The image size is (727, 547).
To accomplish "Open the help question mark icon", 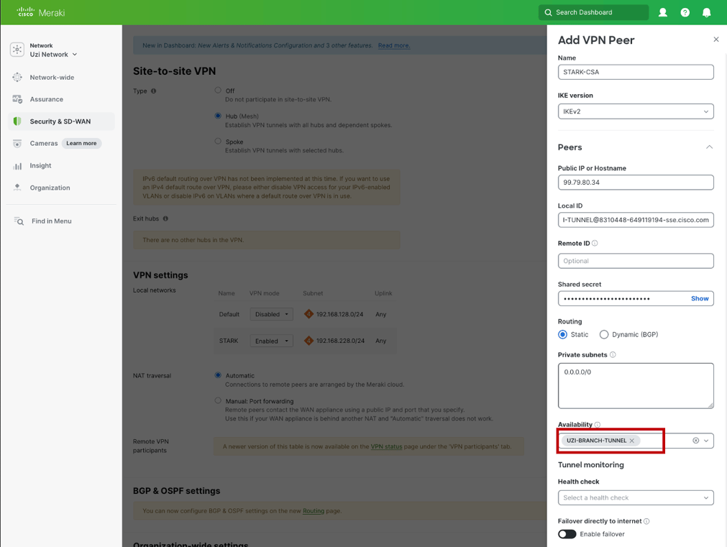I will [685, 12].
